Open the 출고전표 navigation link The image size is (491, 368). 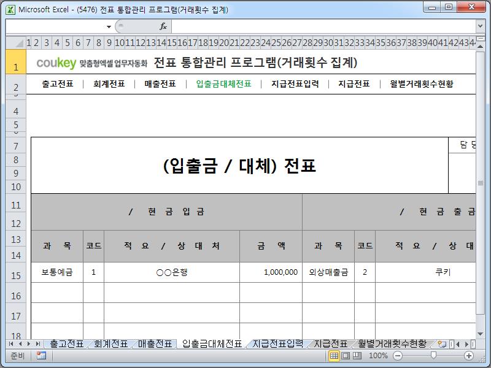click(58, 84)
